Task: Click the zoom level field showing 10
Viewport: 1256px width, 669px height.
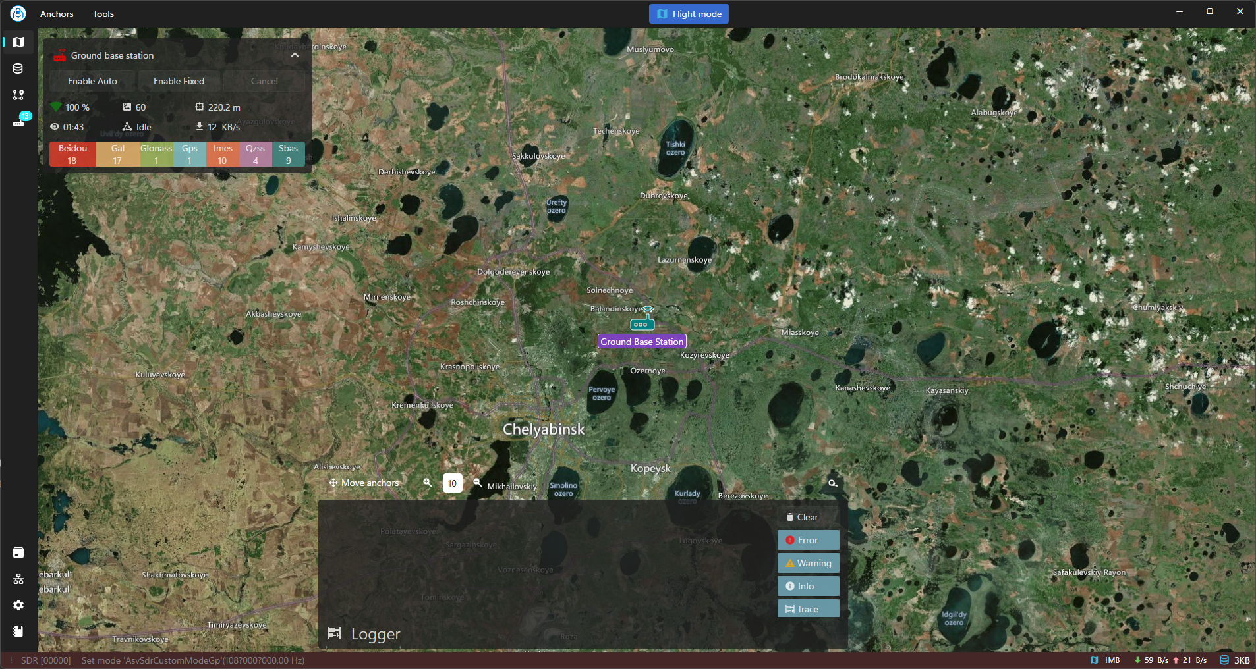Action: 452,483
